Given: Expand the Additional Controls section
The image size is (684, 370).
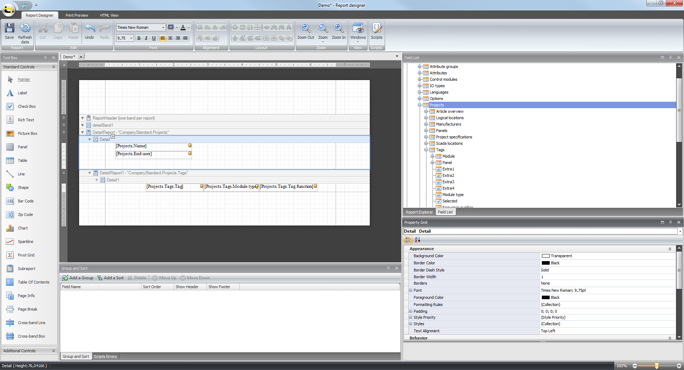Looking at the screenshot, I should (x=54, y=351).
